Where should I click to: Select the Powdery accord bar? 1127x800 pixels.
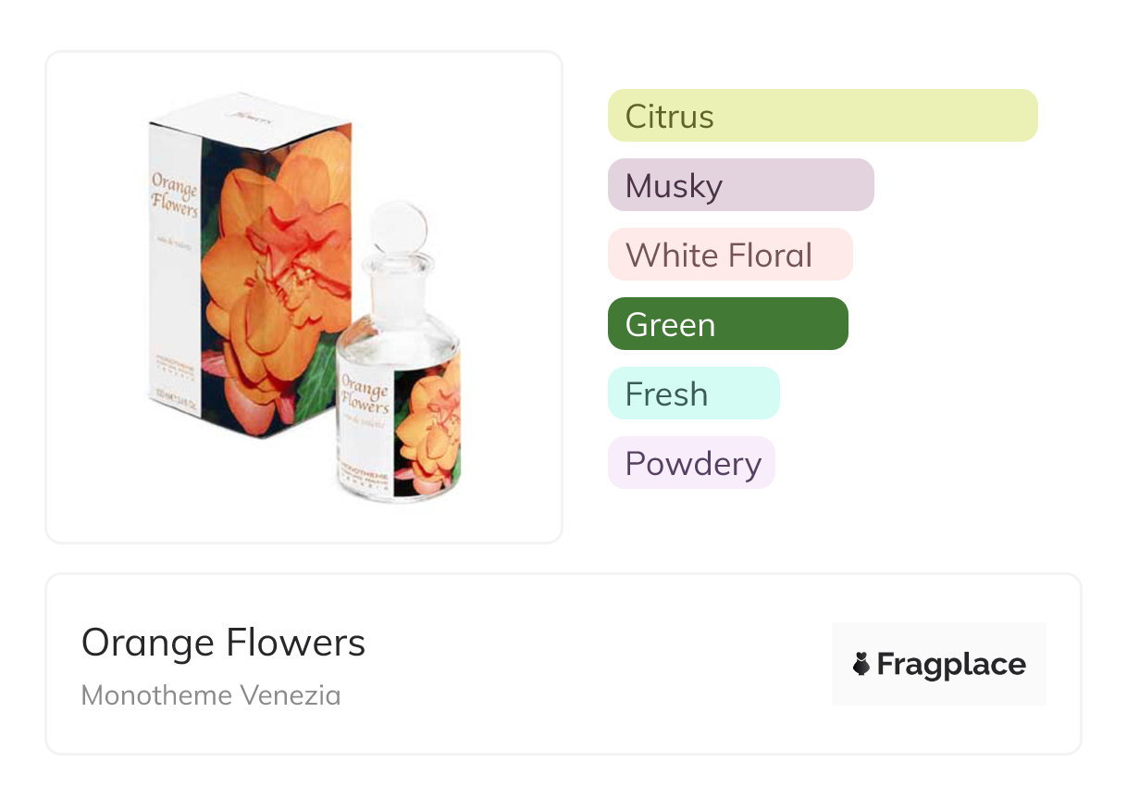tap(690, 463)
